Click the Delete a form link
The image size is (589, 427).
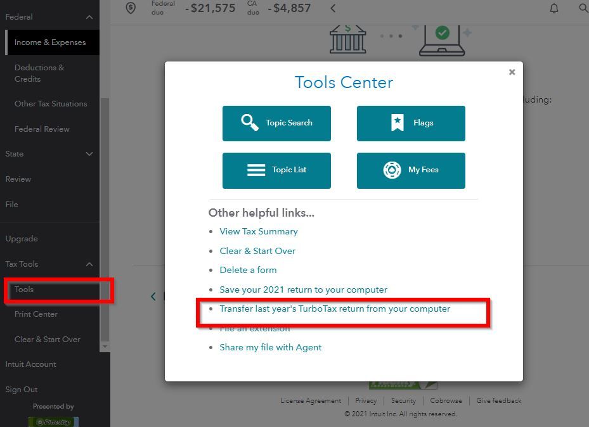248,270
